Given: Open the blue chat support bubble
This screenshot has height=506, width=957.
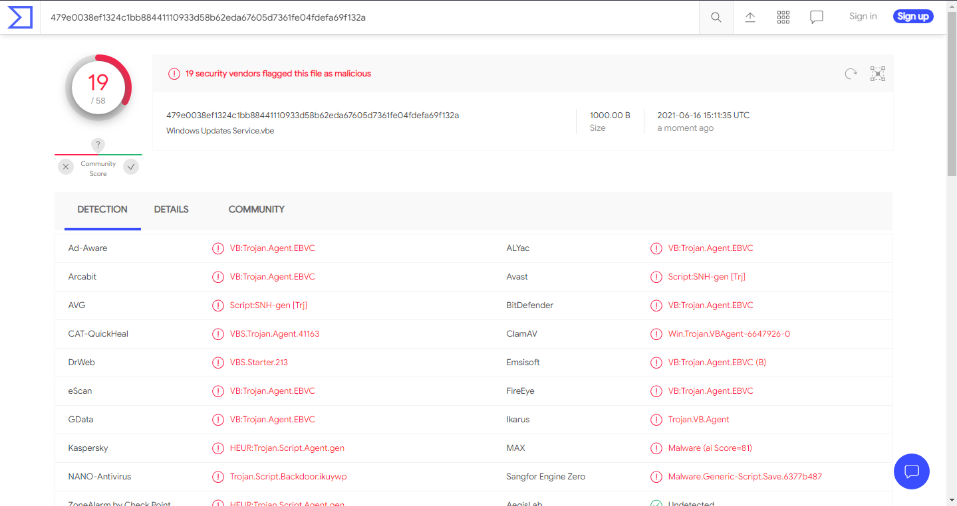Looking at the screenshot, I should point(912,471).
